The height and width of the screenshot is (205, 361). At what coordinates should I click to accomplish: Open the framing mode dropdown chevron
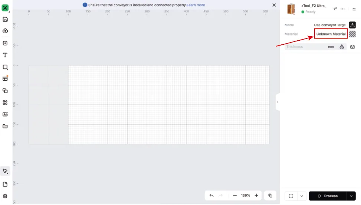302,196
